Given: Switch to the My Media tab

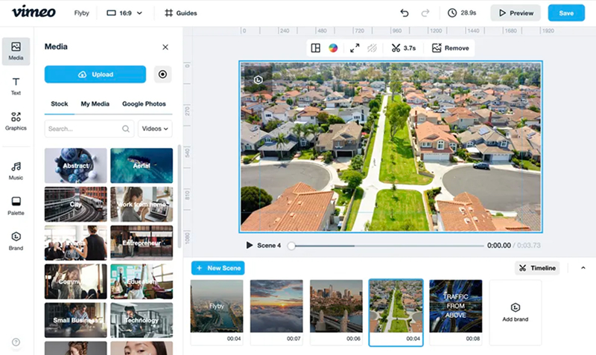Looking at the screenshot, I should [95, 104].
